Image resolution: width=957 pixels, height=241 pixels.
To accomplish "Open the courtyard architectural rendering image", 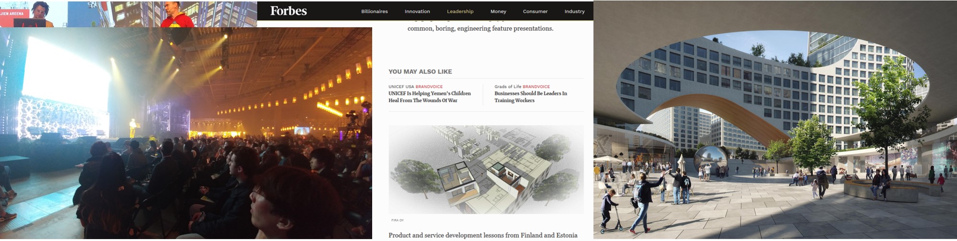I will click(775, 120).
